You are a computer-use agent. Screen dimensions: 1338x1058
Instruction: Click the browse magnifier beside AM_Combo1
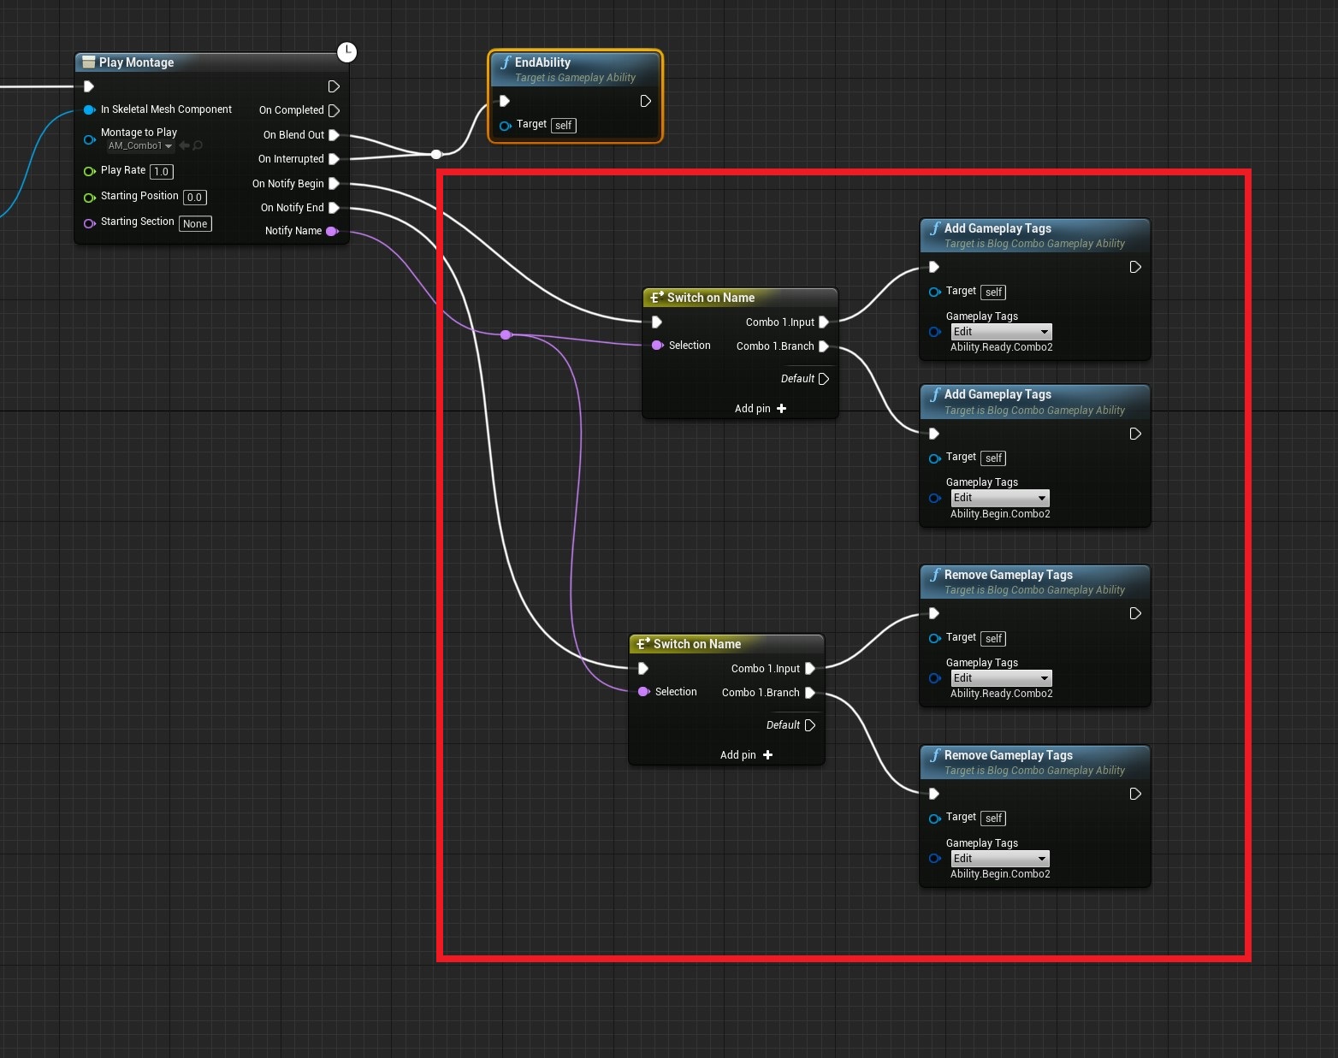coord(198,145)
